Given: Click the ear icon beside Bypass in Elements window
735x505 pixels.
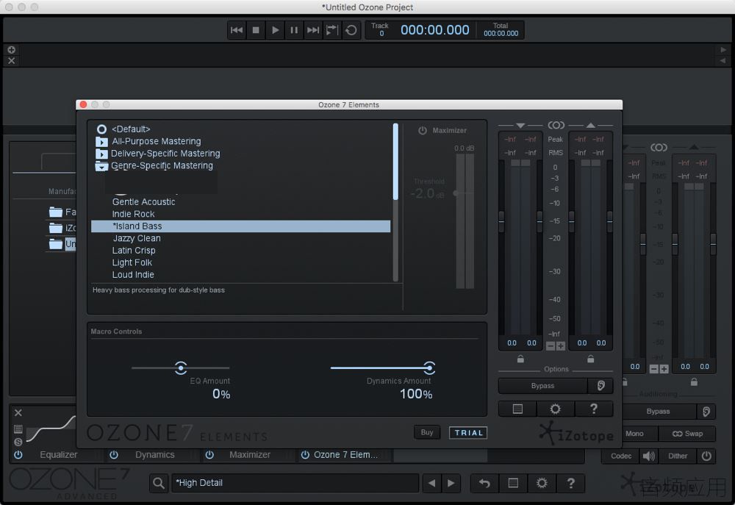Looking at the screenshot, I should coord(600,385).
